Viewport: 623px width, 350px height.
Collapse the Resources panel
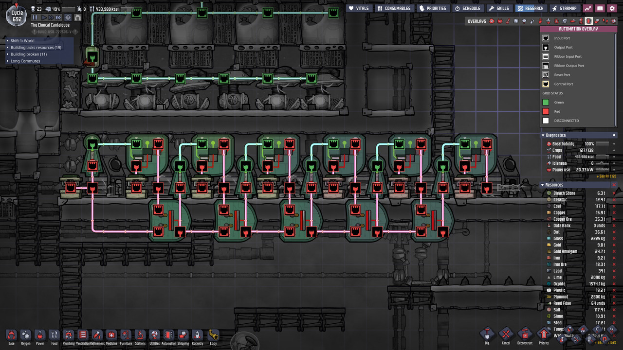coord(543,185)
